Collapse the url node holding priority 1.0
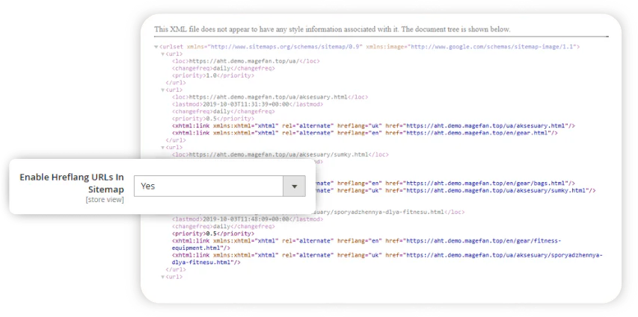The height and width of the screenshot is (317, 638). (163, 54)
